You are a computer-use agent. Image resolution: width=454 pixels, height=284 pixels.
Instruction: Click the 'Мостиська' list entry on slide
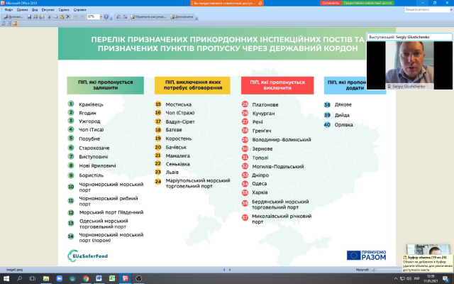coord(178,104)
